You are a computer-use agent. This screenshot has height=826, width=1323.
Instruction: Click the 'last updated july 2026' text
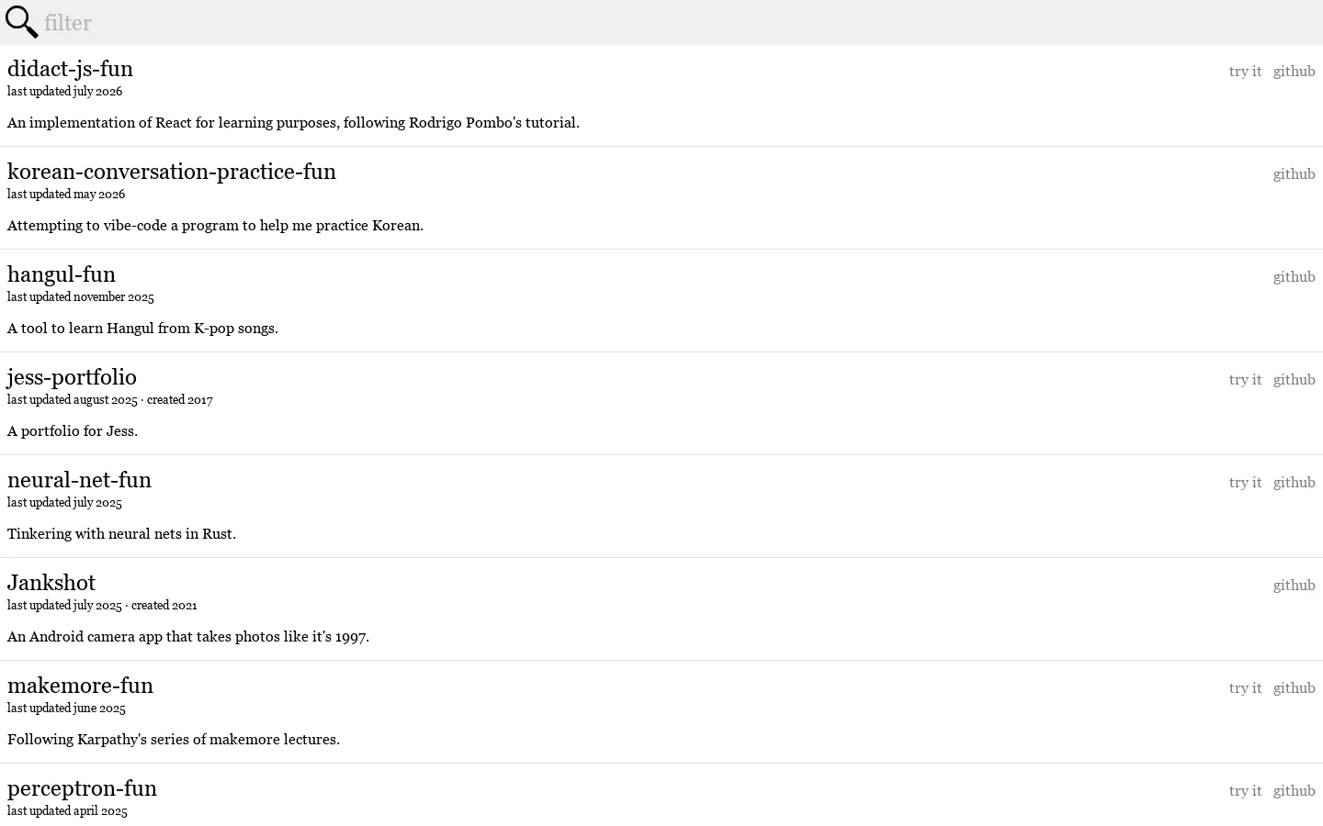pyautogui.click(x=64, y=92)
